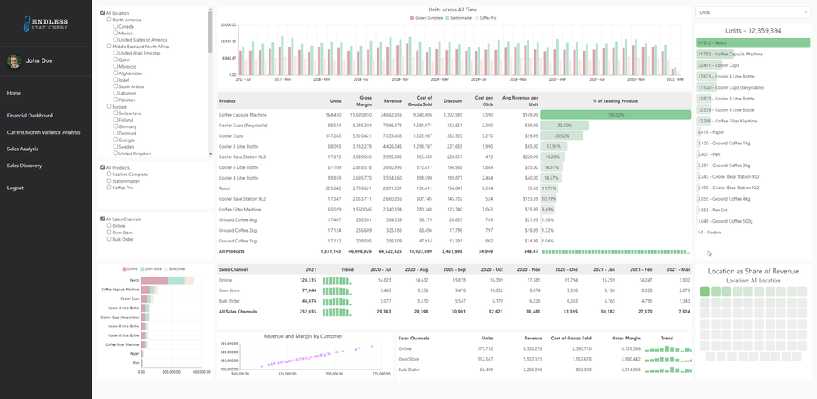Open John Doe's profile avatar
The image size is (817, 399).
pos(14,61)
